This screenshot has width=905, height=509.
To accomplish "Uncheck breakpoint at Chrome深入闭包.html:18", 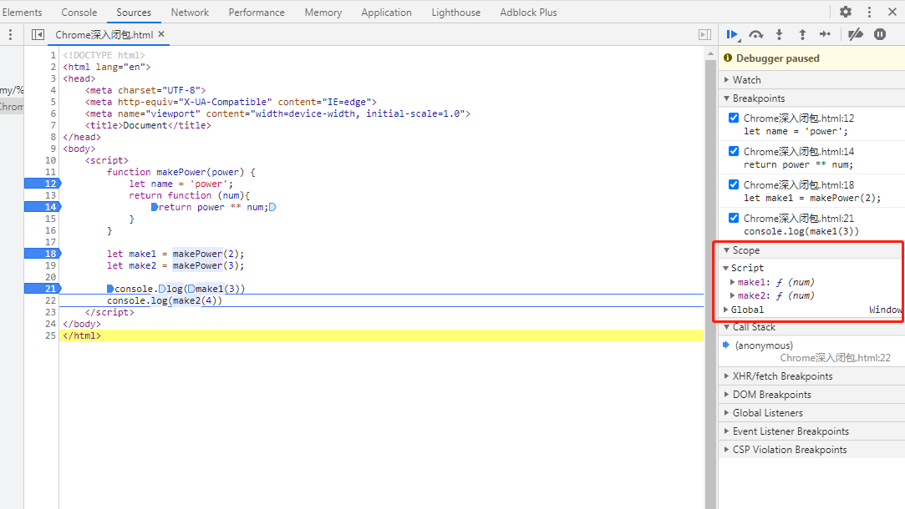I will pos(734,184).
